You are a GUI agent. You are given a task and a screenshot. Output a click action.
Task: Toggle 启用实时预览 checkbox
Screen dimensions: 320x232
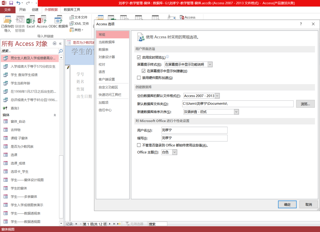(x=139, y=57)
